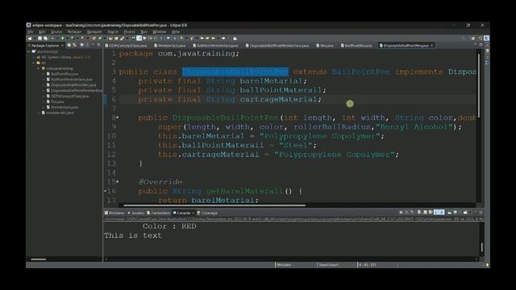Open the Window menu
The height and width of the screenshot is (290, 516).
(x=160, y=32)
